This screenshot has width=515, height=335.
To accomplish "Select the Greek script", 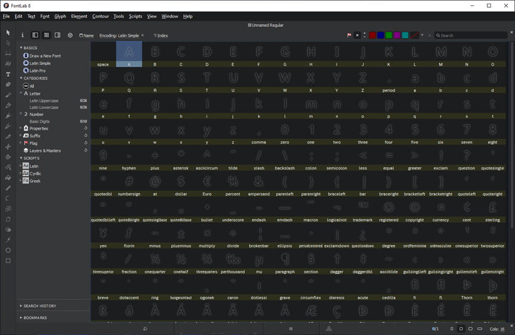I will (x=35, y=181).
